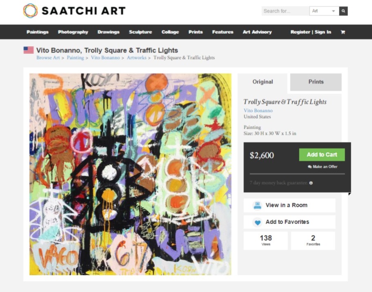Select the Original tab
Viewport: 372px width, 292px height.
click(x=263, y=82)
